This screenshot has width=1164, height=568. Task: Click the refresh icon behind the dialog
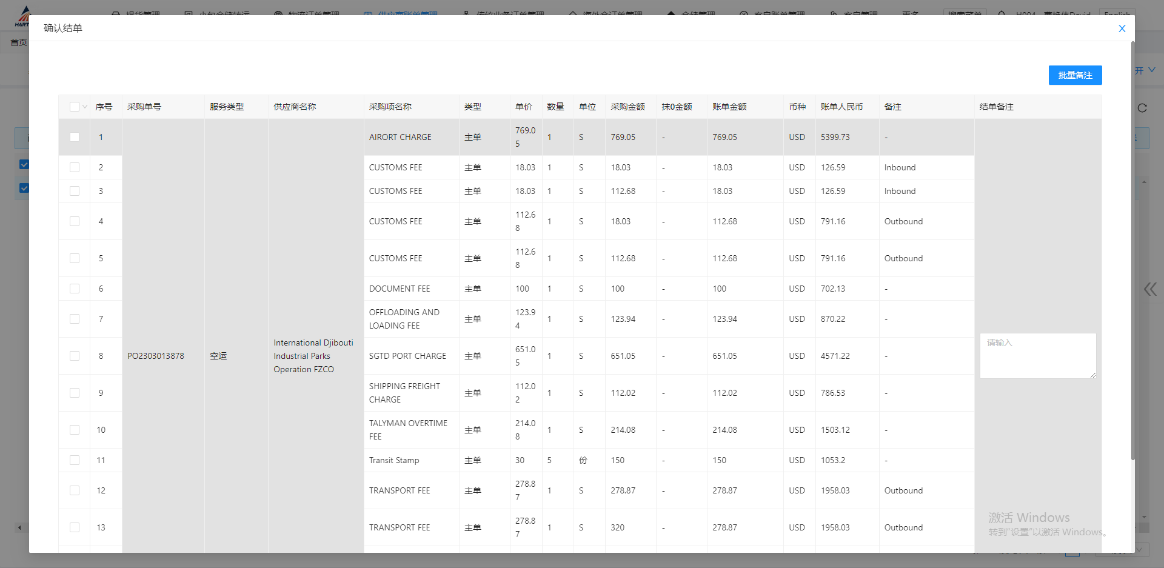(x=1142, y=108)
